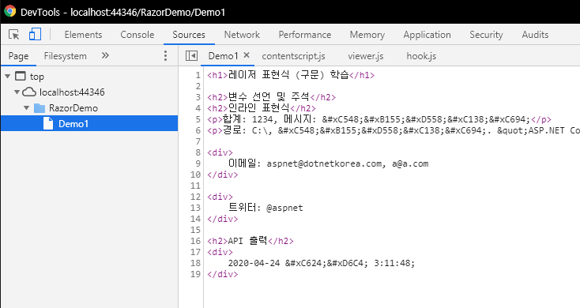Select the localhost:44346 domain item

point(72,92)
